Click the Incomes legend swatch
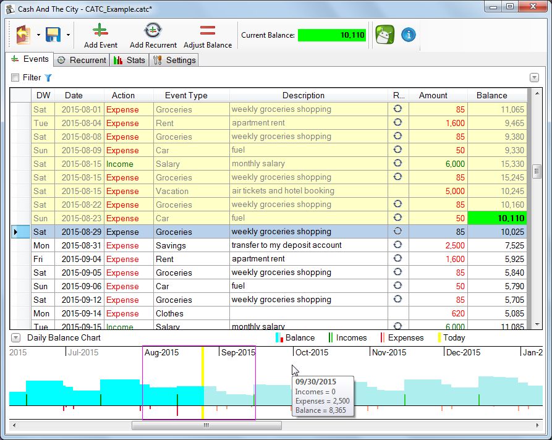 click(x=331, y=337)
